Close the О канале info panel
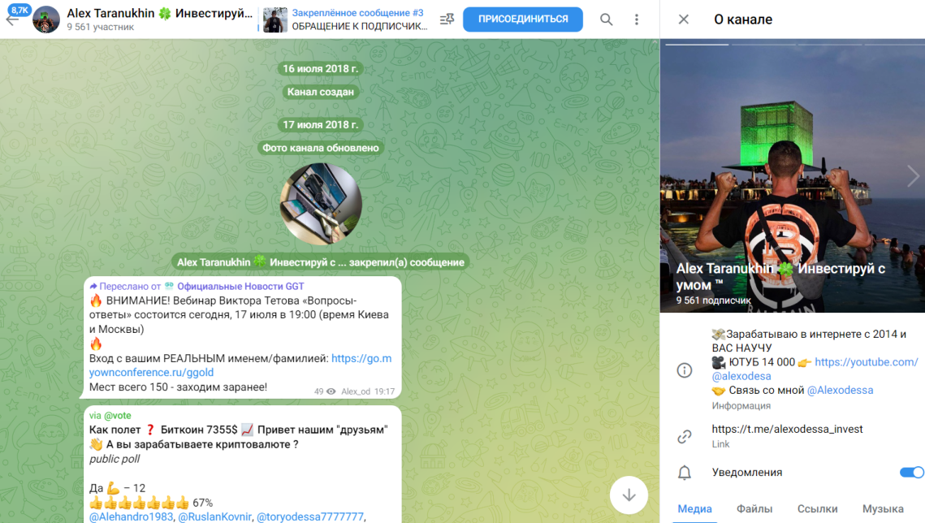This screenshot has height=523, width=925. pyautogui.click(x=684, y=19)
